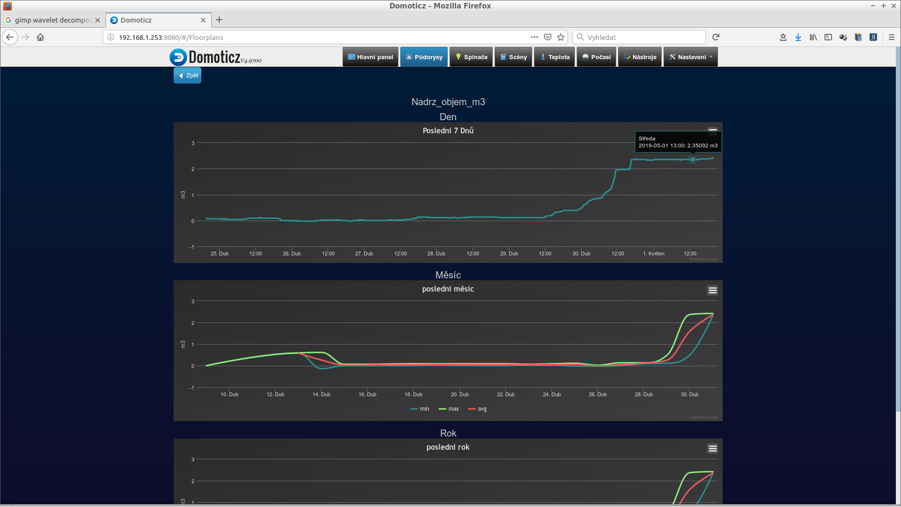This screenshot has width=901, height=507.
Task: Click Domoticz.com credit in month chart
Action: [x=703, y=417]
